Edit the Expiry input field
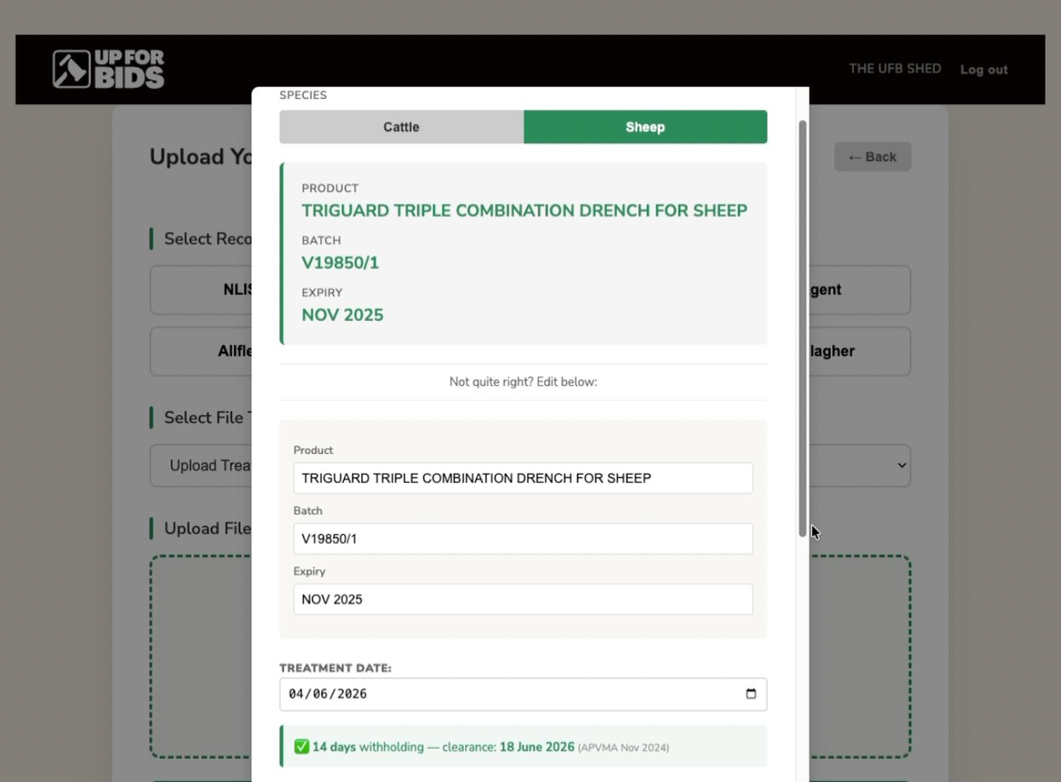The height and width of the screenshot is (782, 1061). coord(523,599)
